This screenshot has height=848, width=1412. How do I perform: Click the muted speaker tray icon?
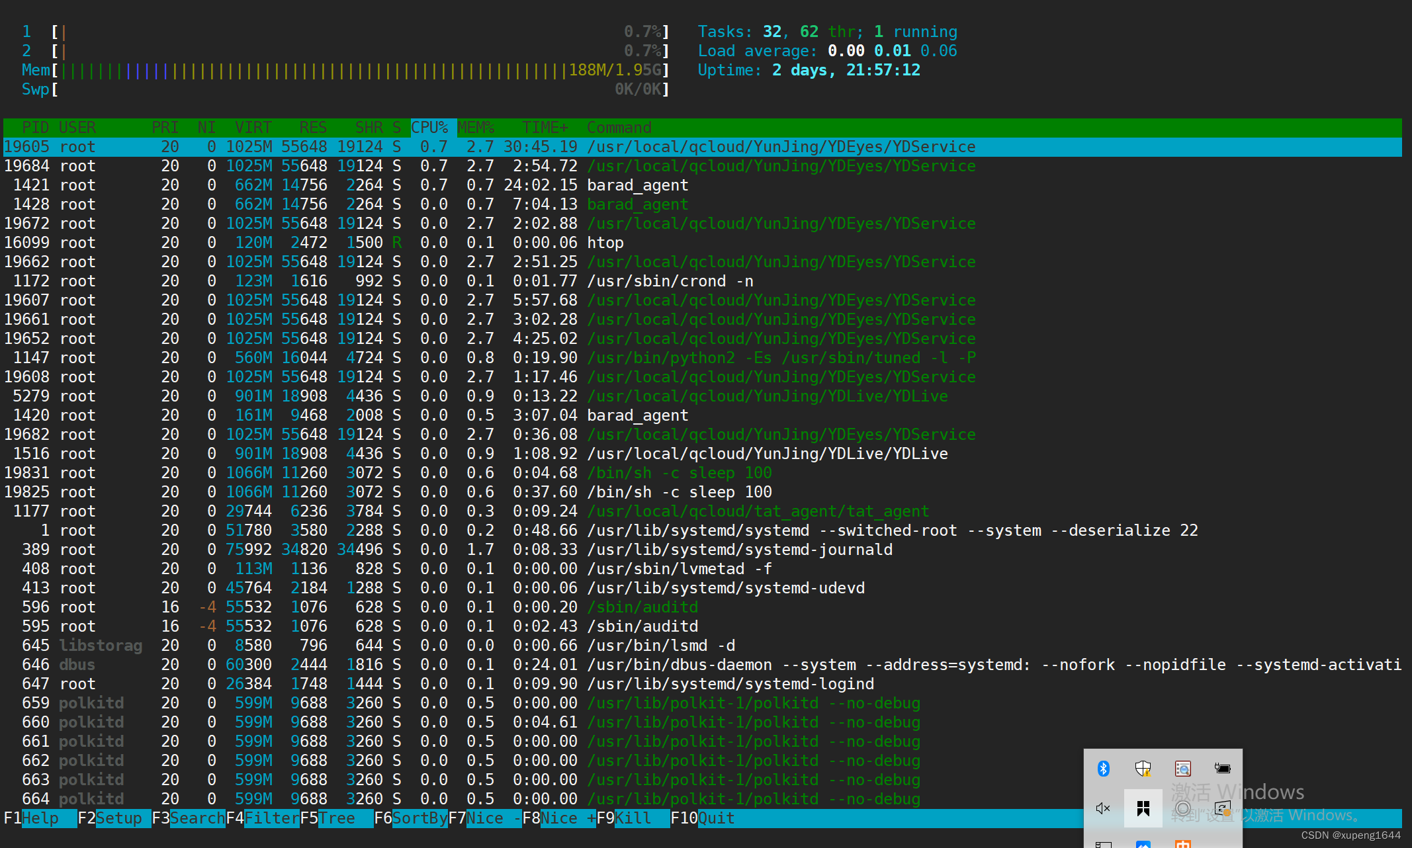(x=1103, y=808)
